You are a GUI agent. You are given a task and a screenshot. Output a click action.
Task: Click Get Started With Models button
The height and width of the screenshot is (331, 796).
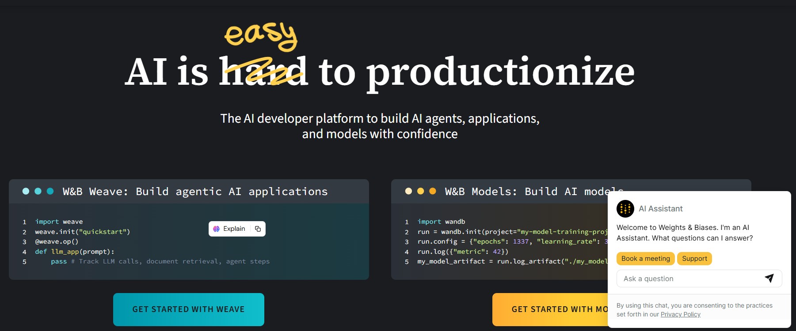click(x=550, y=309)
